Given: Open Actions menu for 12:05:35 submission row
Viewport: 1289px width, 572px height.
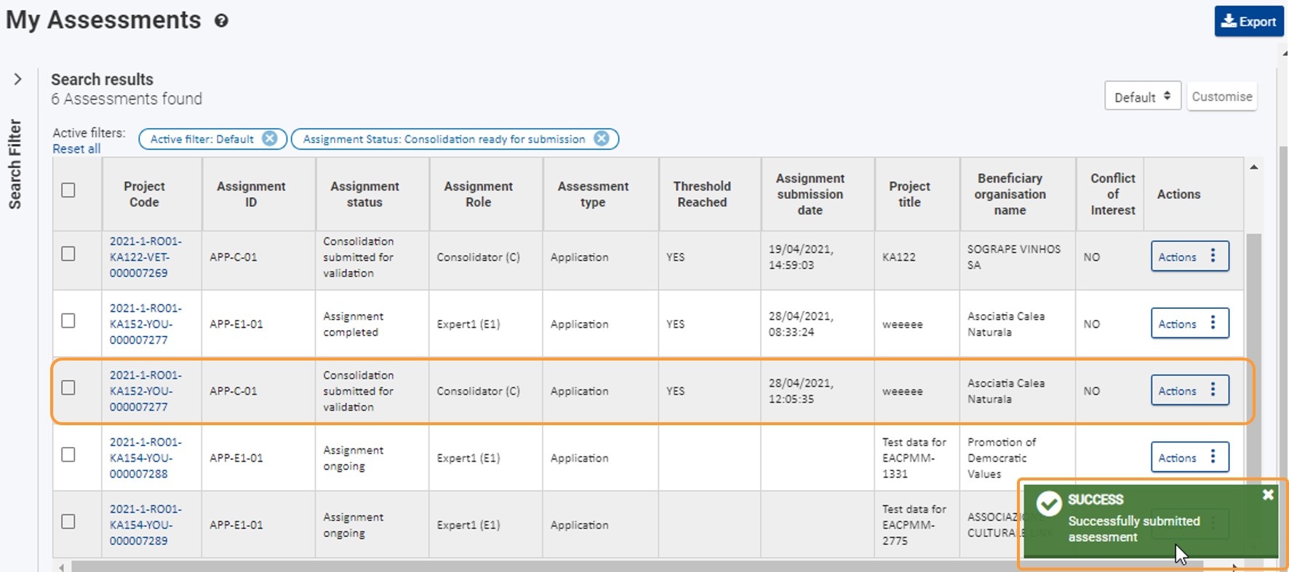Looking at the screenshot, I should click(1189, 390).
